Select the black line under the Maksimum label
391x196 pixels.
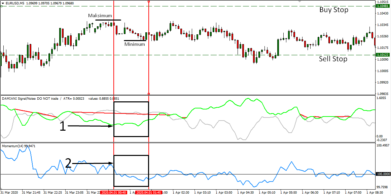tap(108, 20)
